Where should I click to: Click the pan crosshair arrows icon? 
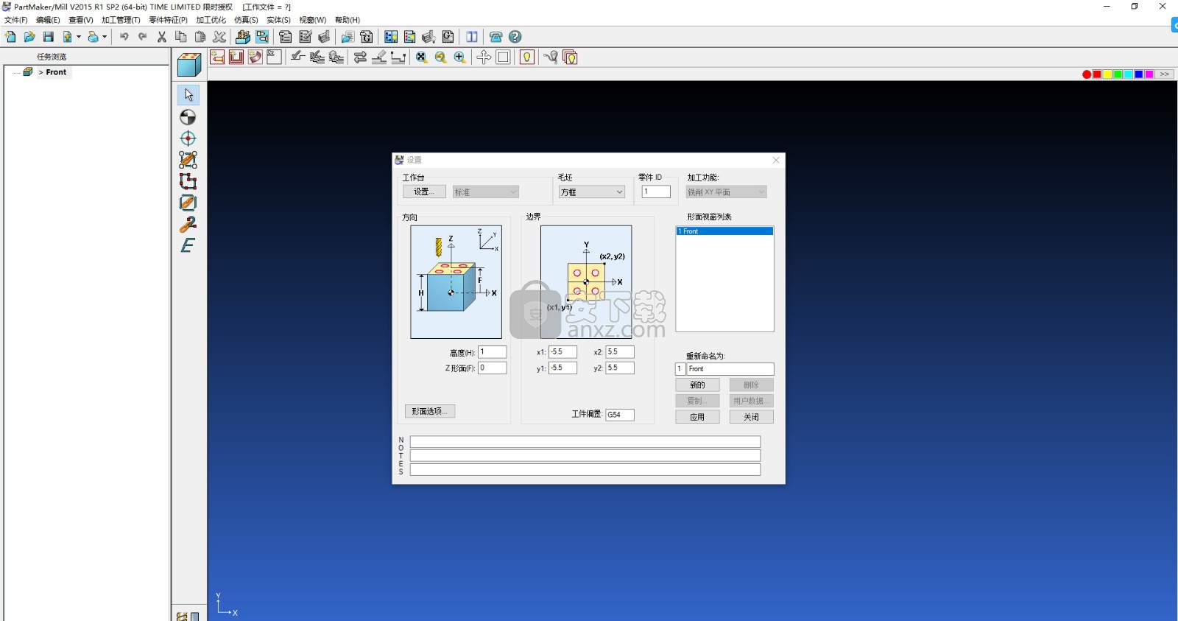[484, 57]
